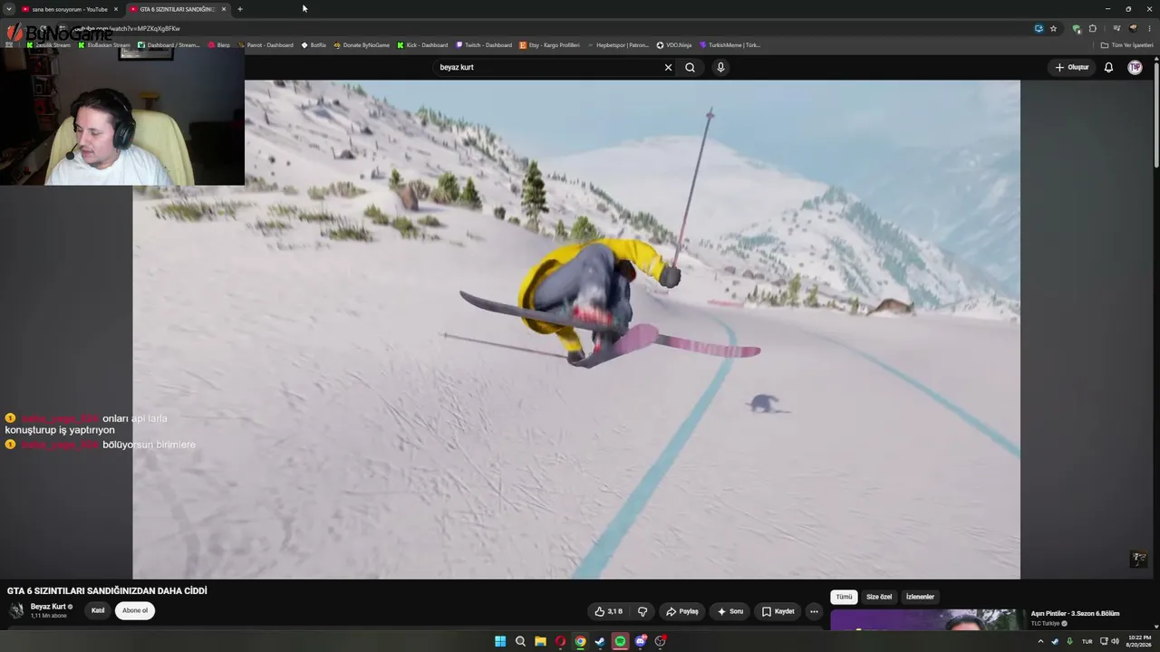Open the Blerp bookmark
This screenshot has height=652, width=1160.
(218, 44)
